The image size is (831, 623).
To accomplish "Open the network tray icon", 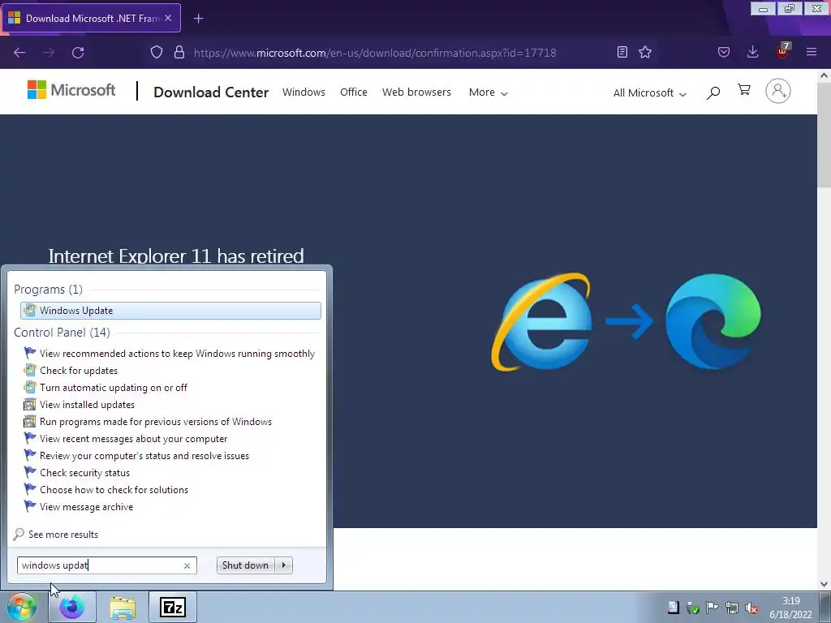I will 731,608.
